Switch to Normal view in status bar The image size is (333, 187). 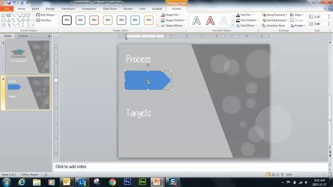268,175
